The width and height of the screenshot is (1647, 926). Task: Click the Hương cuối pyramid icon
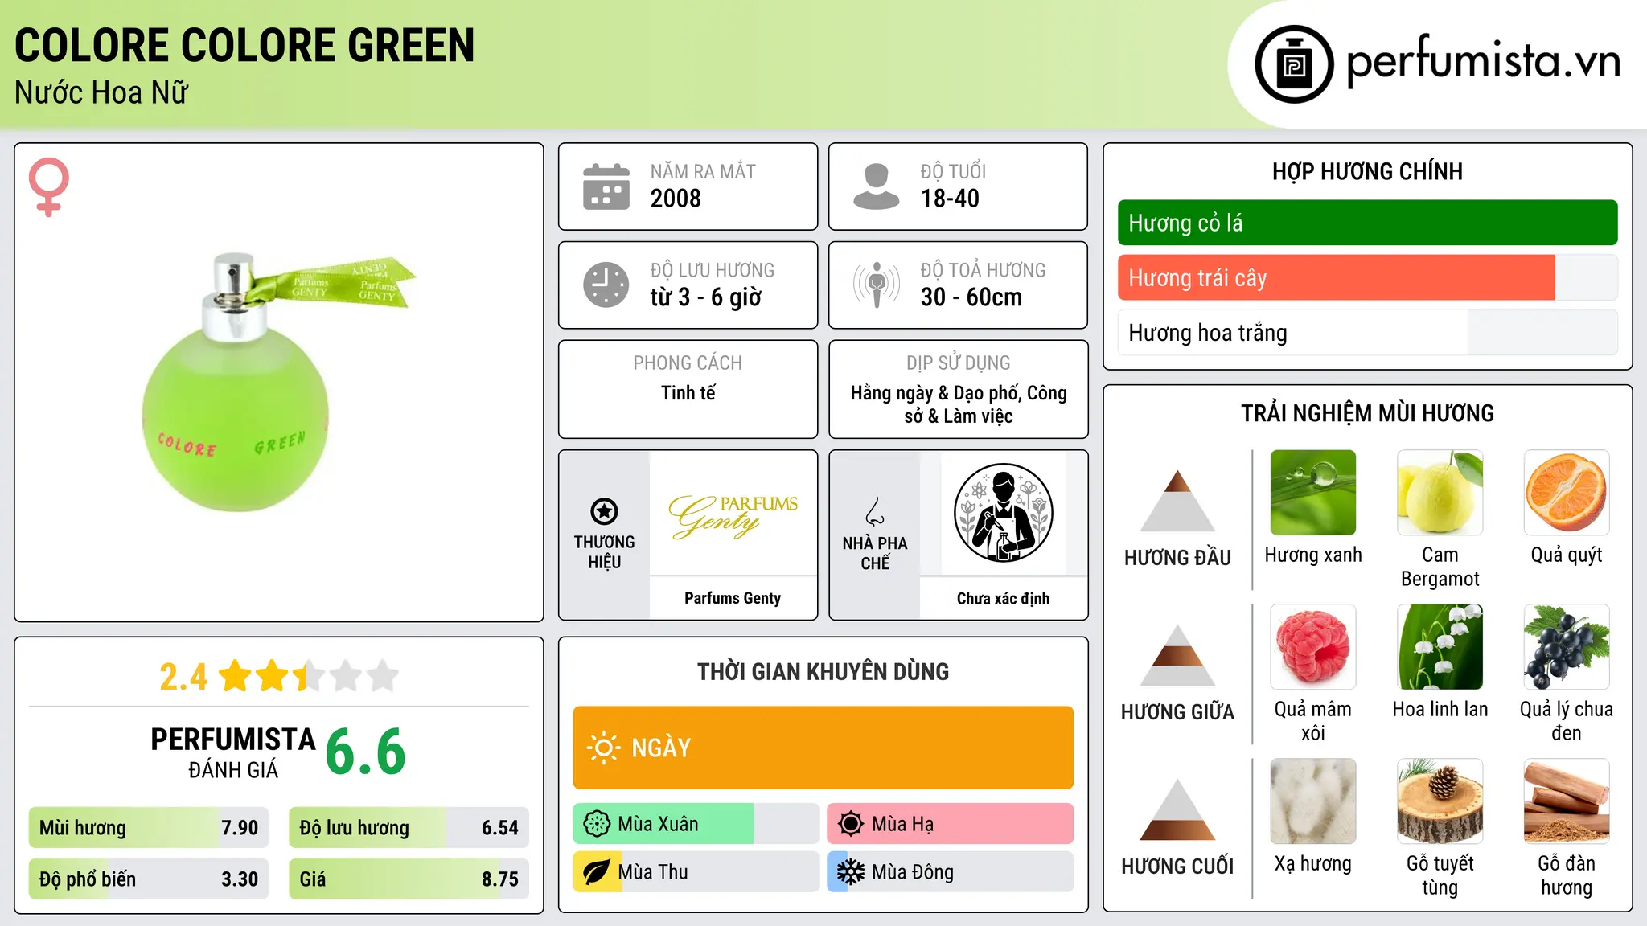(1177, 809)
